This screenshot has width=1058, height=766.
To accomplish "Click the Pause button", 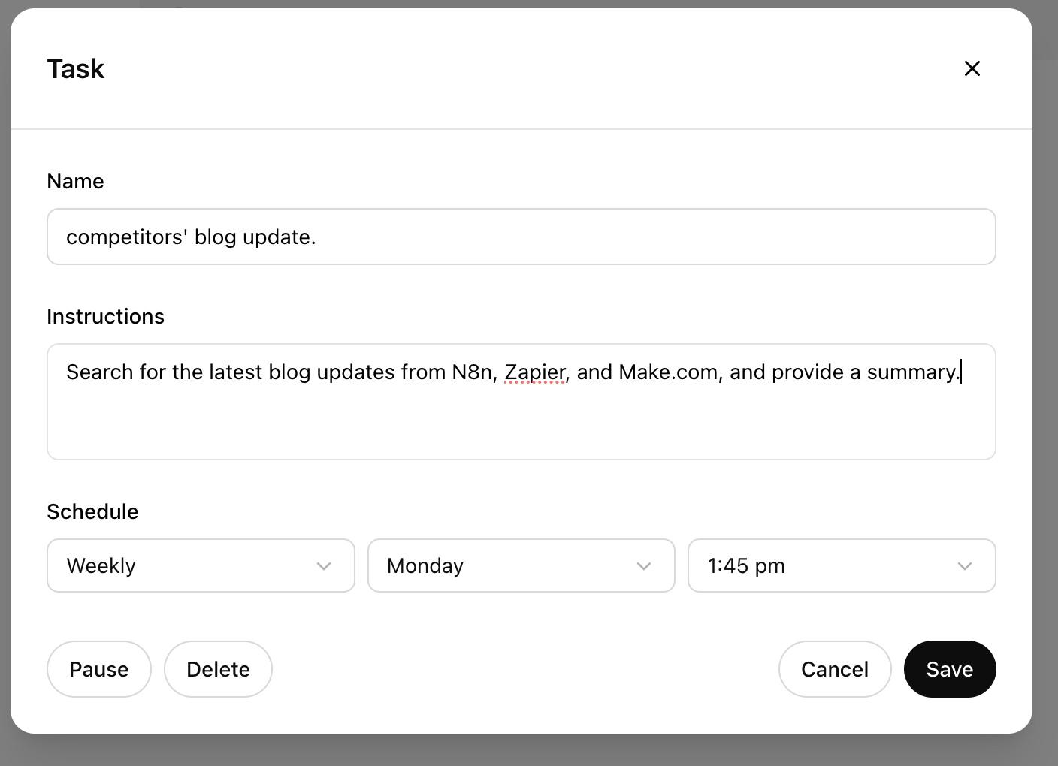I will 98,669.
